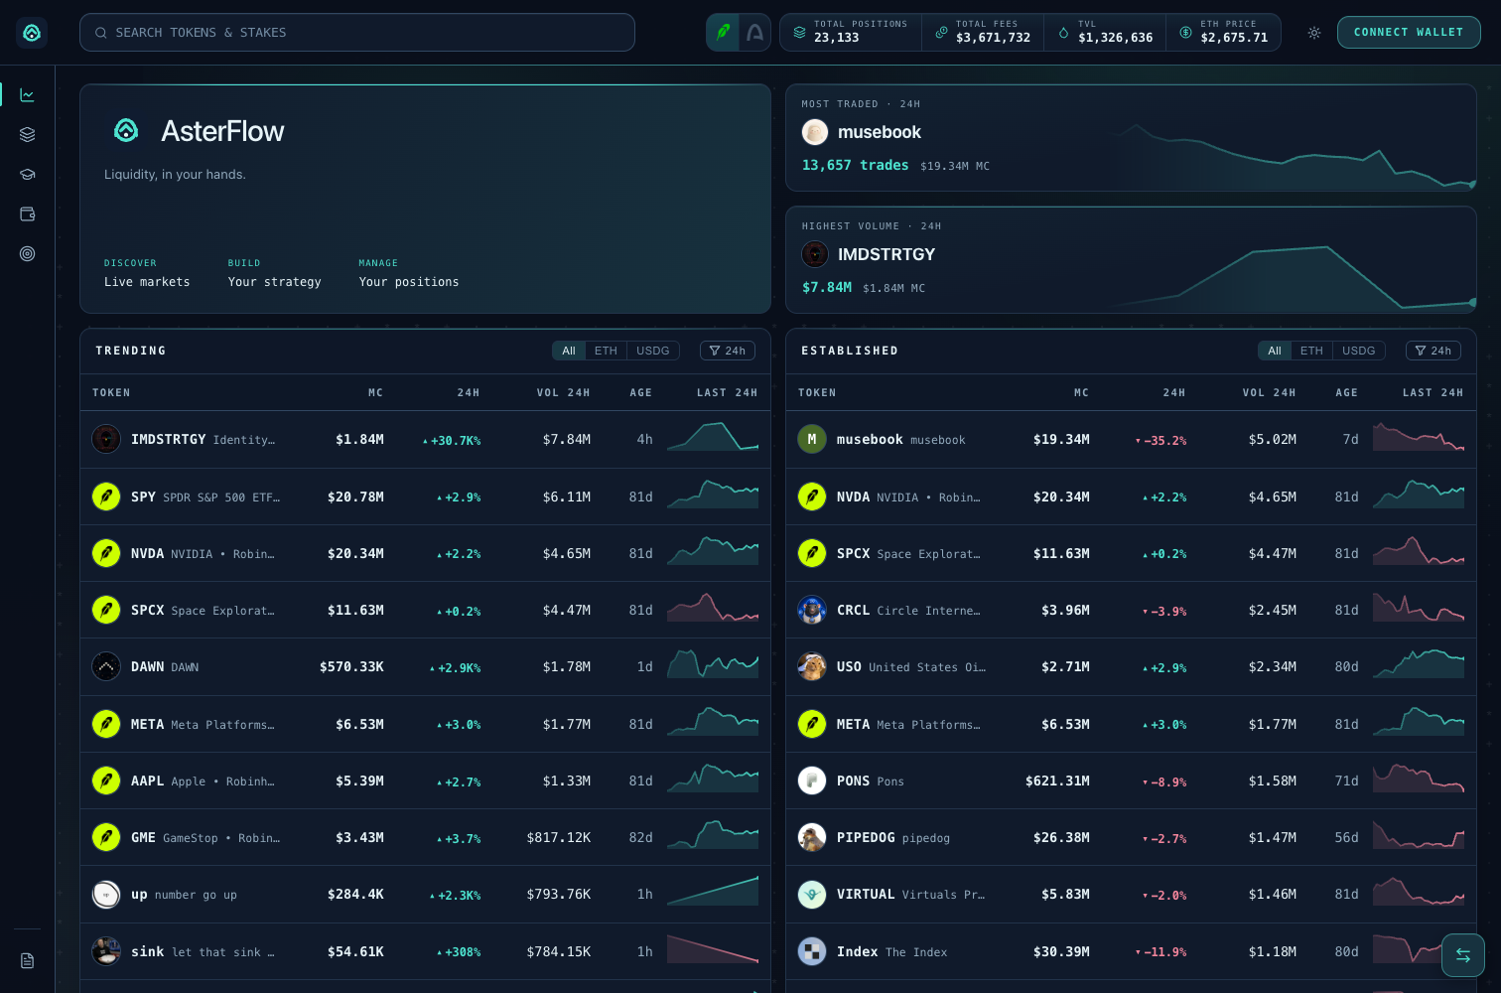Click IMDSTRTGY avatar in Highest Volume card

[815, 254]
